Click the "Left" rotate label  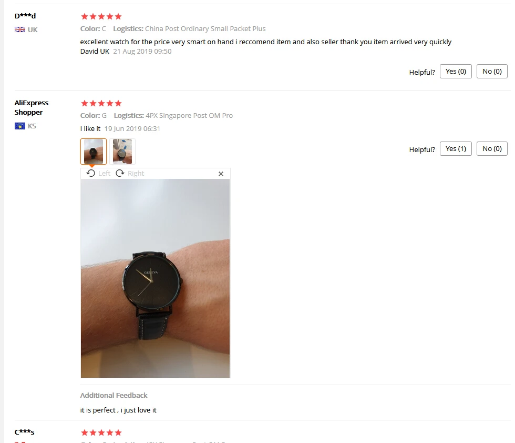point(104,173)
